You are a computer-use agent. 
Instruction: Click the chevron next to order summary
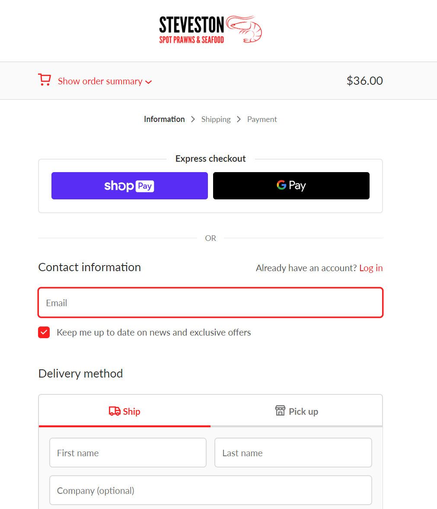[x=149, y=82]
